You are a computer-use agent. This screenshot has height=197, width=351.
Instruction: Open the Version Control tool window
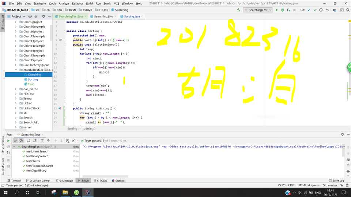[x=38, y=181]
